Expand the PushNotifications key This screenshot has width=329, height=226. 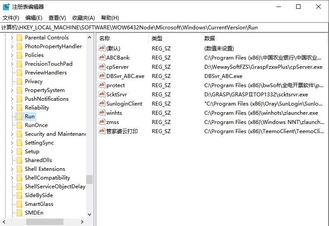tap(12, 99)
